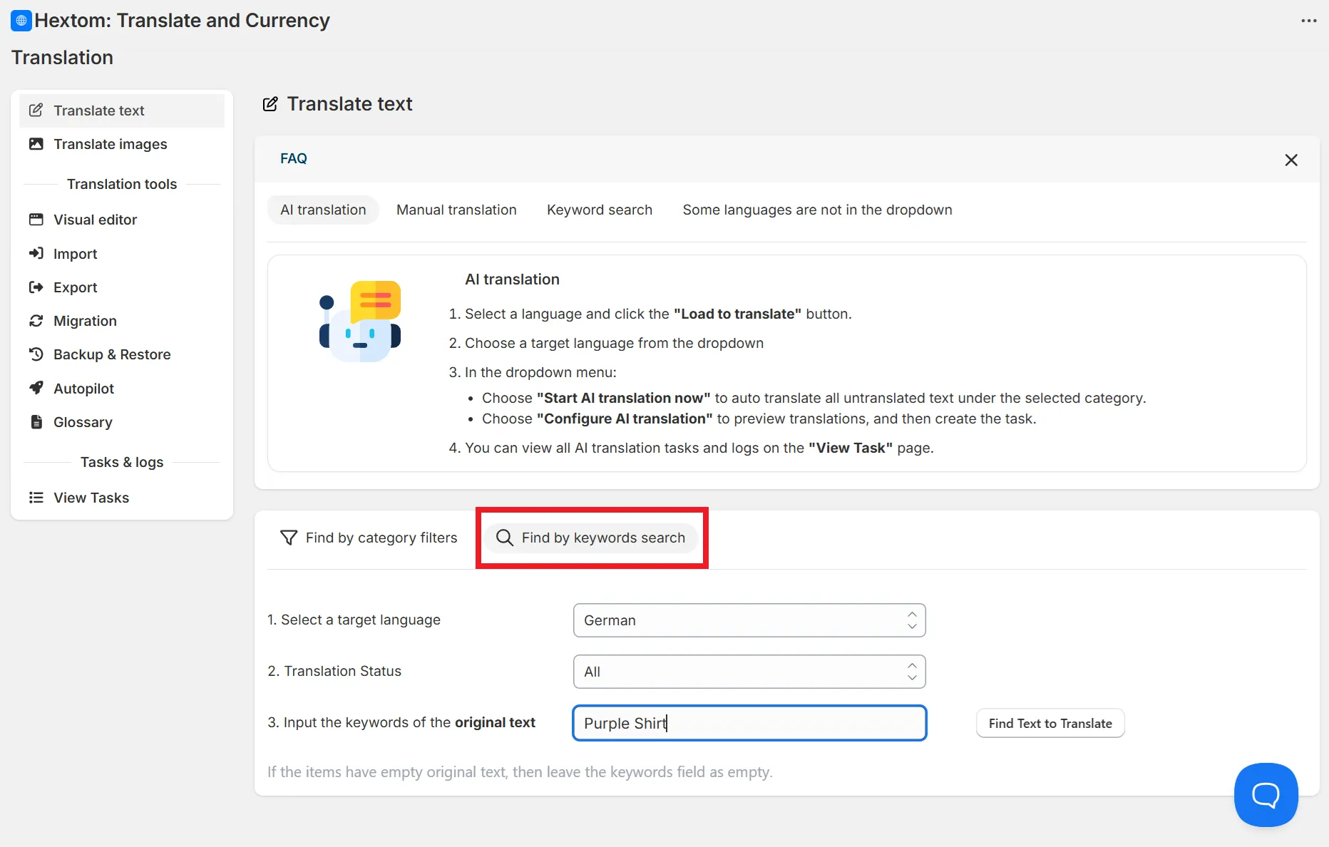
Task: Click the keywords field containing Purple Shirt
Action: (749, 723)
